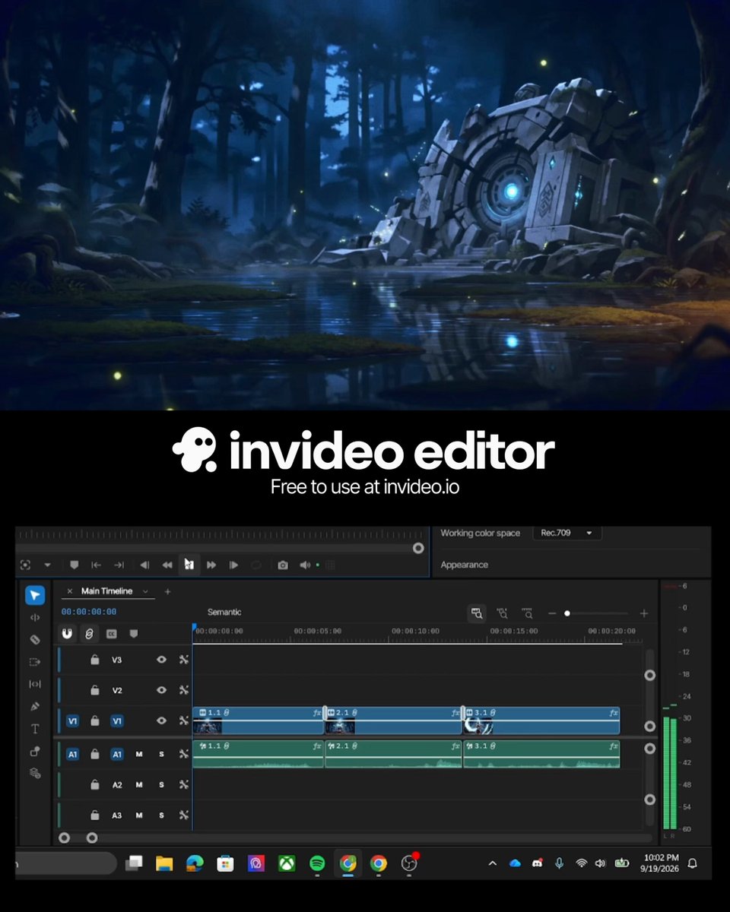Select the Pen tool
The width and height of the screenshot is (730, 912).
35,707
